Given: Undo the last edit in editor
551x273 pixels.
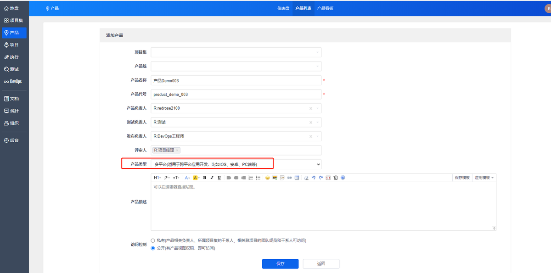Looking at the screenshot, I should pyautogui.click(x=314, y=178).
